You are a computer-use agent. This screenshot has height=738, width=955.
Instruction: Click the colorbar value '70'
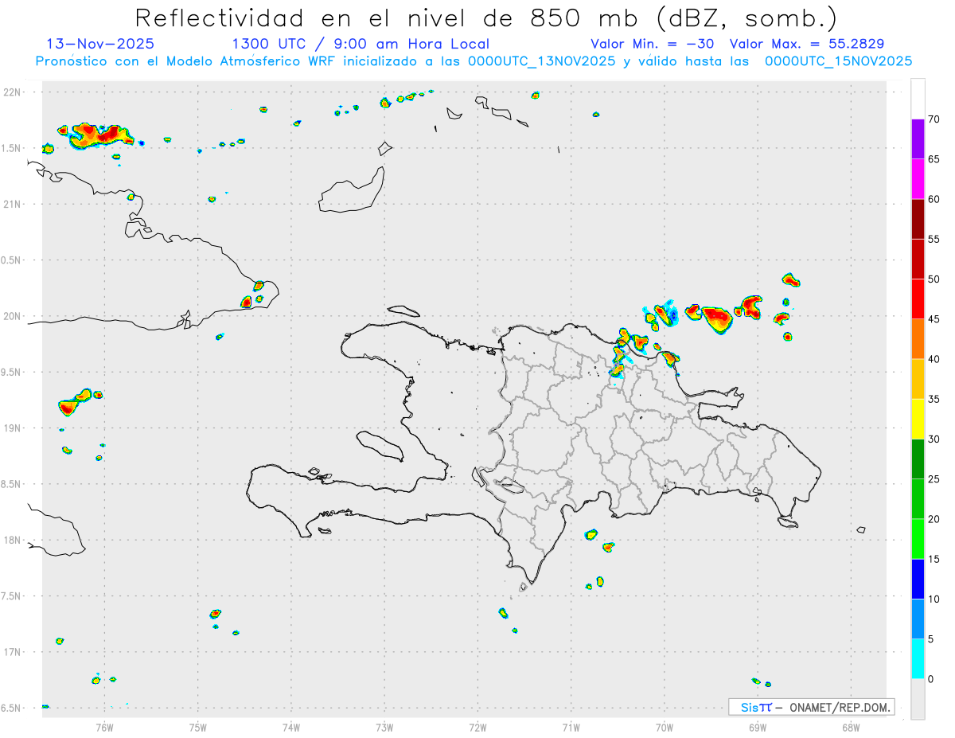tap(934, 119)
